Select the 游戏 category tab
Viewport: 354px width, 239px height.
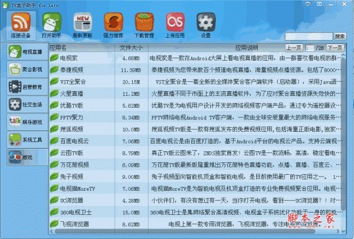[28, 157]
